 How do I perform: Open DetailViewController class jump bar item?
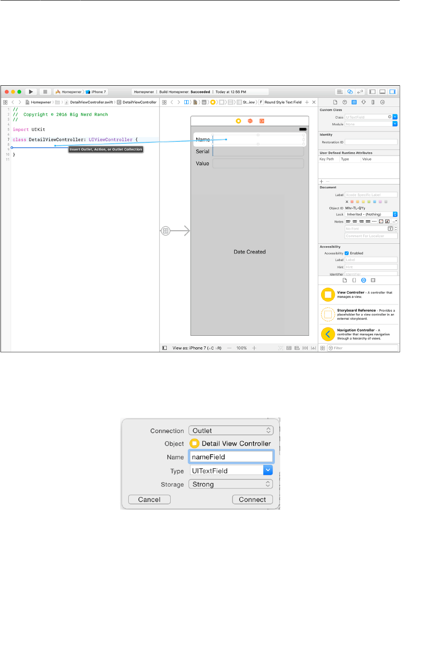tap(137, 102)
